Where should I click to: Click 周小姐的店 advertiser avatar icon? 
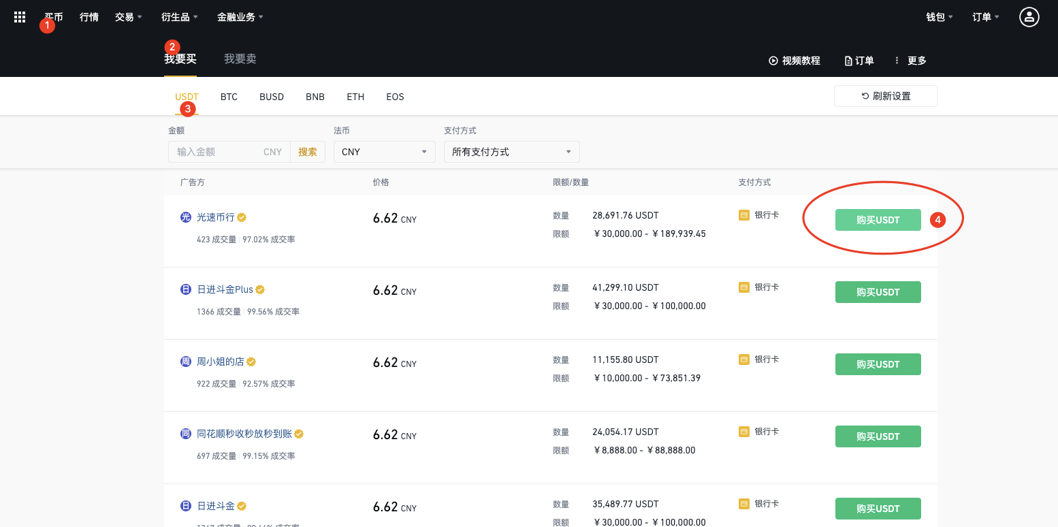(x=186, y=362)
